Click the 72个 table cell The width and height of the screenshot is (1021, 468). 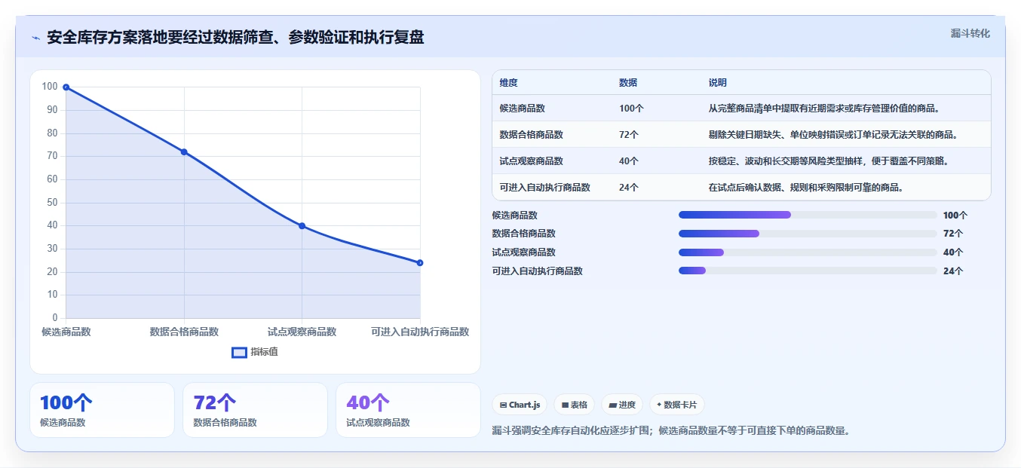[629, 135]
